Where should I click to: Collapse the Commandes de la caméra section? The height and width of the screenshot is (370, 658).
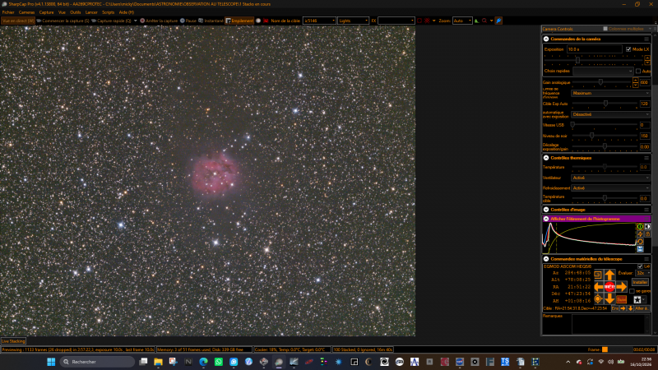[546, 39]
